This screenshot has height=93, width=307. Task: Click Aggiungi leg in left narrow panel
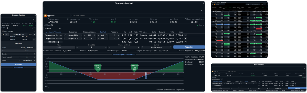tap(18, 44)
